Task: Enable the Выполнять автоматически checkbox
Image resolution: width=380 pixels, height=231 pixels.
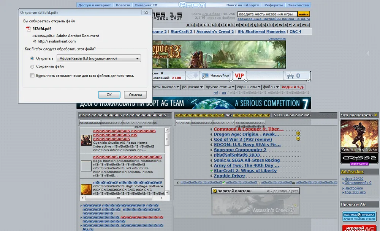Action: coord(32,75)
